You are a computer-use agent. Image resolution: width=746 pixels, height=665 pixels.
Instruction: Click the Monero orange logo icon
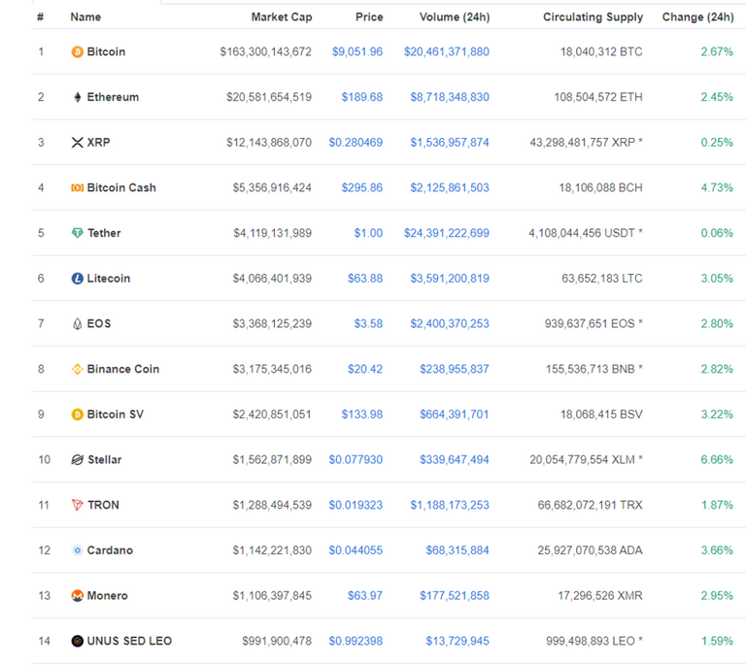pos(77,596)
